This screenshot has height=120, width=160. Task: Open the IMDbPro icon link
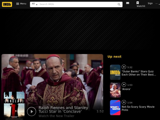tap(127, 3)
